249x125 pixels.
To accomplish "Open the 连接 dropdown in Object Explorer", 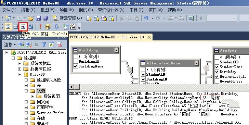I will [10, 45].
